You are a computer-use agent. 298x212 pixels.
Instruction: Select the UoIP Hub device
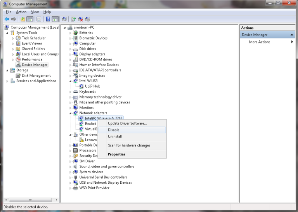tap(92, 86)
